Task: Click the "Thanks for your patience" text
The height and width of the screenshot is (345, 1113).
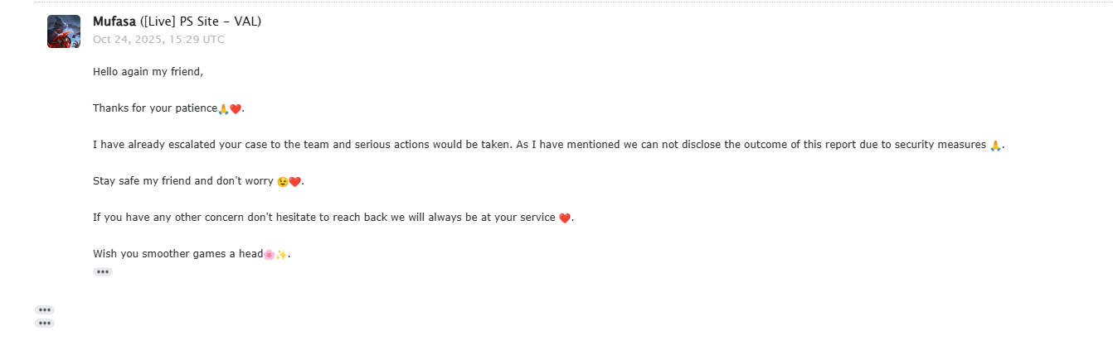Action: tap(154, 108)
